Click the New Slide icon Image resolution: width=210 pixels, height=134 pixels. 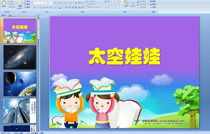[x=20, y=3]
